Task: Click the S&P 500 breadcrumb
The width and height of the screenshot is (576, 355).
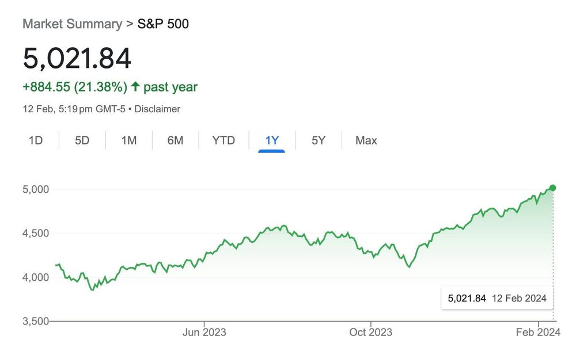Action: click(x=162, y=24)
